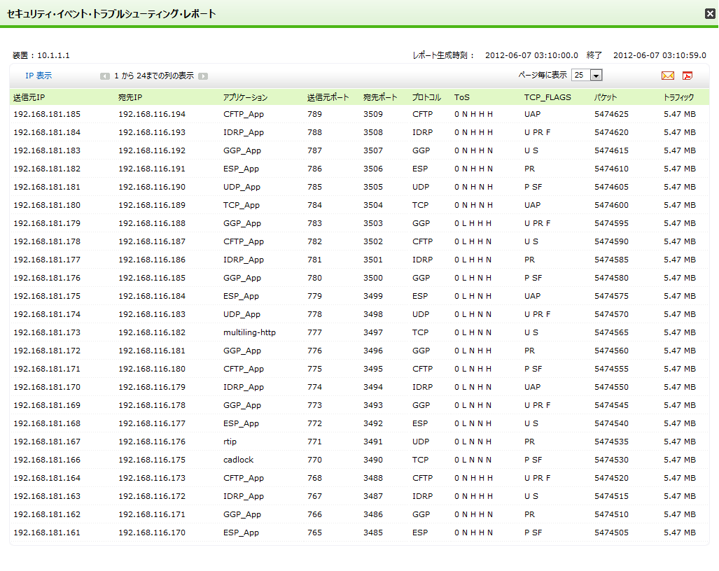
Task: Sort by the ToS column header
Action: 462,97
